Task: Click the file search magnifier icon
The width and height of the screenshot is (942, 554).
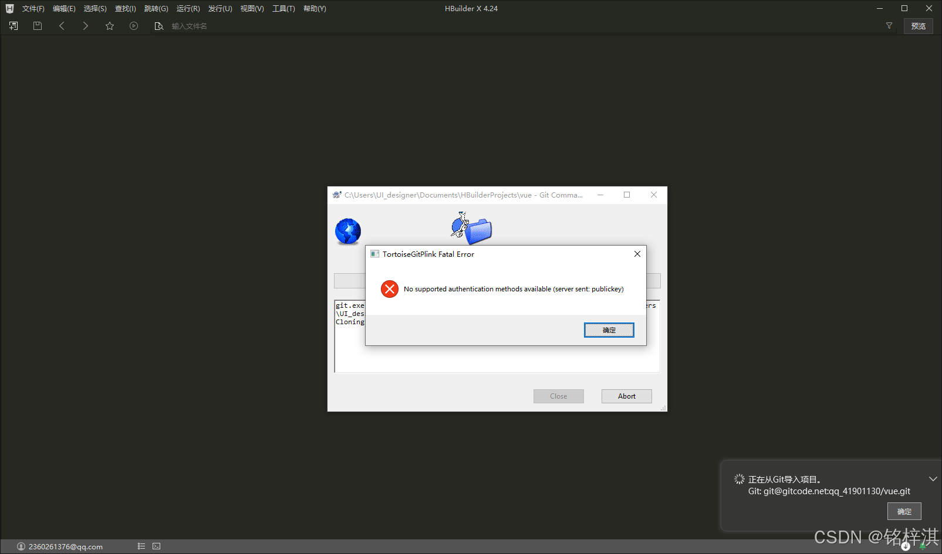Action: 158,26
